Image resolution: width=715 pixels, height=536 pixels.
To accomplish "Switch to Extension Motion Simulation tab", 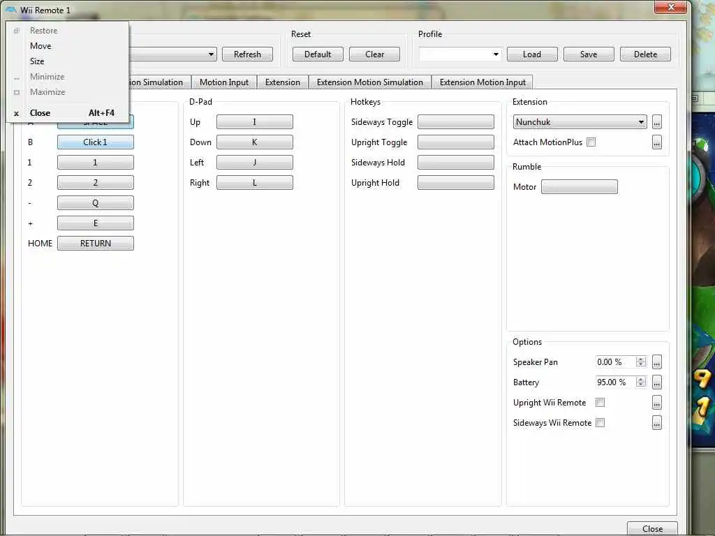I will 370,82.
